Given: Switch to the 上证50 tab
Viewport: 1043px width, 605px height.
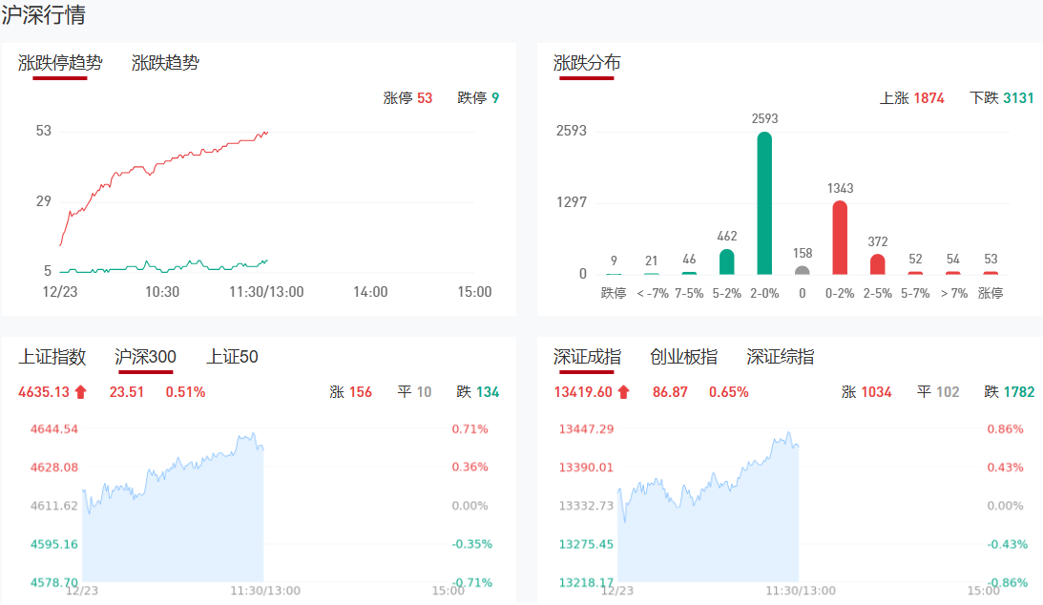Looking at the screenshot, I should pos(232,358).
